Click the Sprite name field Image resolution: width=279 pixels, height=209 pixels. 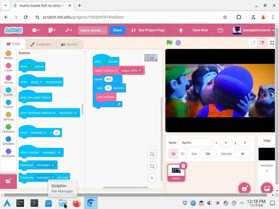point(196,143)
